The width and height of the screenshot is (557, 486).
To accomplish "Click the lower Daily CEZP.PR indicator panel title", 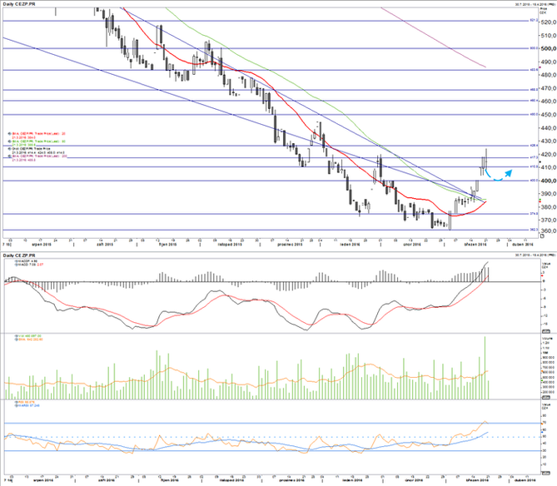I will click(x=19, y=255).
